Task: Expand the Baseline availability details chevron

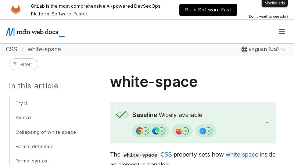Action: [267, 123]
